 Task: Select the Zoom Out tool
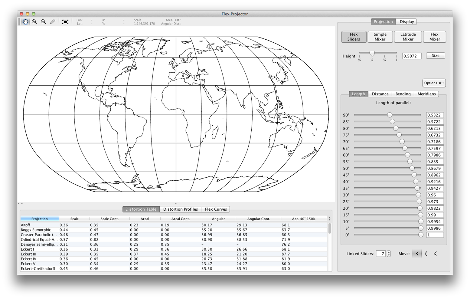(44, 22)
